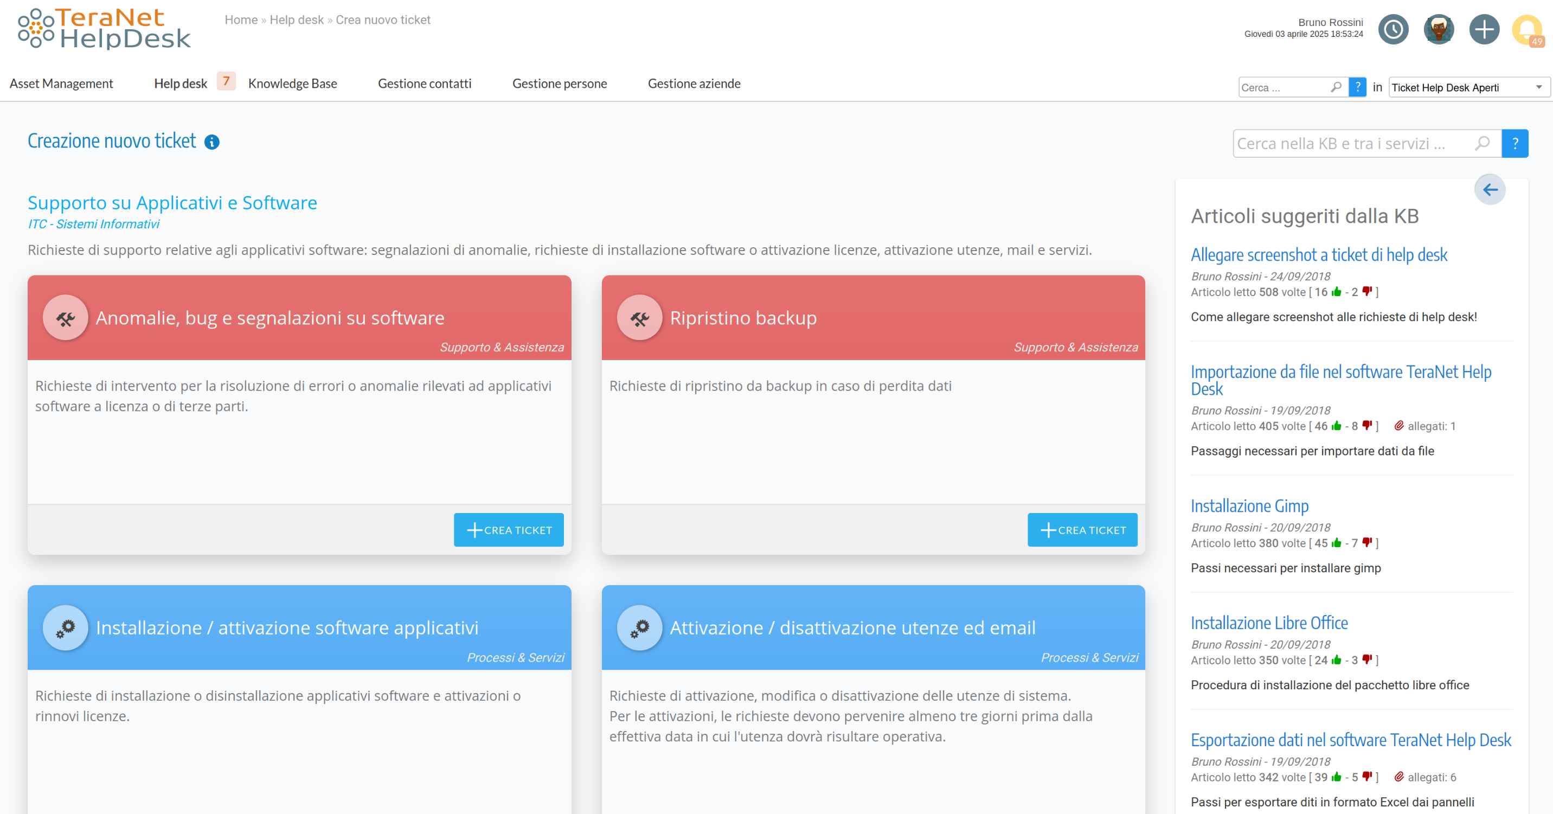Click thumbs-up on Installazione Libre Office article

pyautogui.click(x=1336, y=659)
